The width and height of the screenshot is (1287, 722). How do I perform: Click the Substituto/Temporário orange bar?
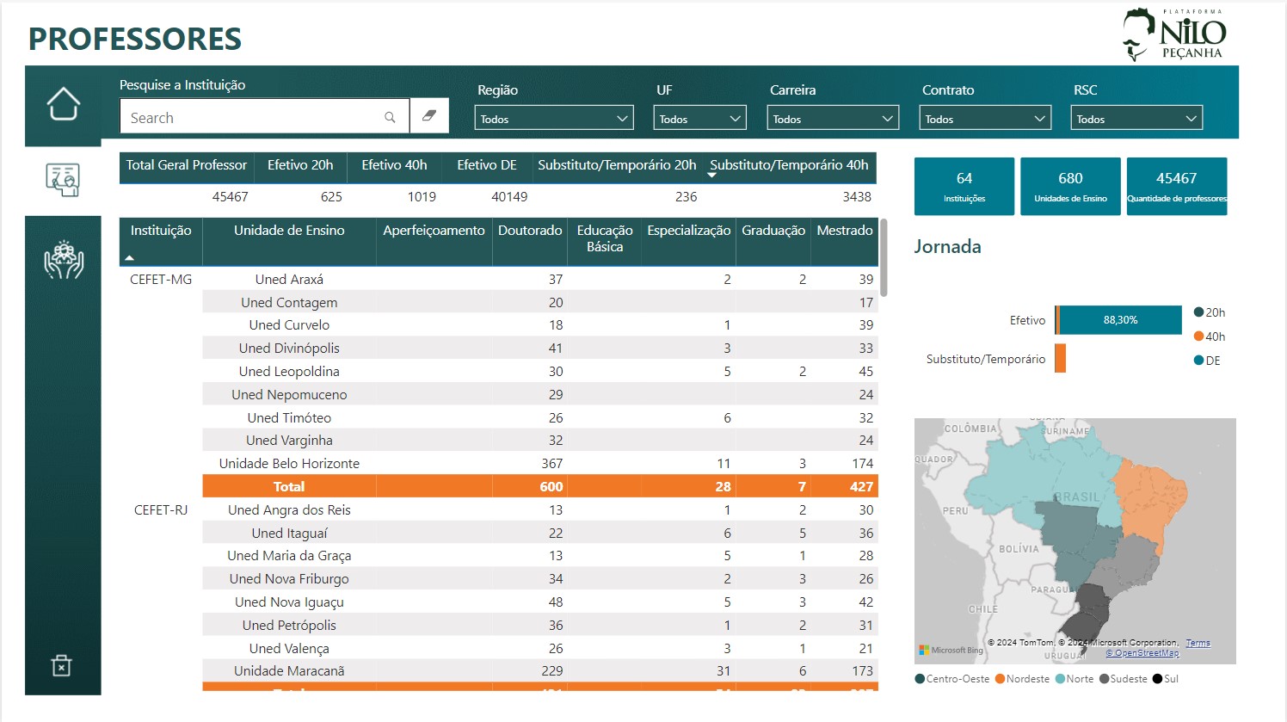[x=1061, y=359]
